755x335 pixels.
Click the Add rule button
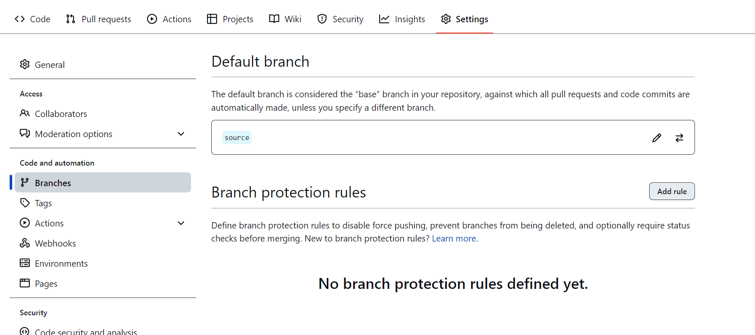click(x=672, y=191)
